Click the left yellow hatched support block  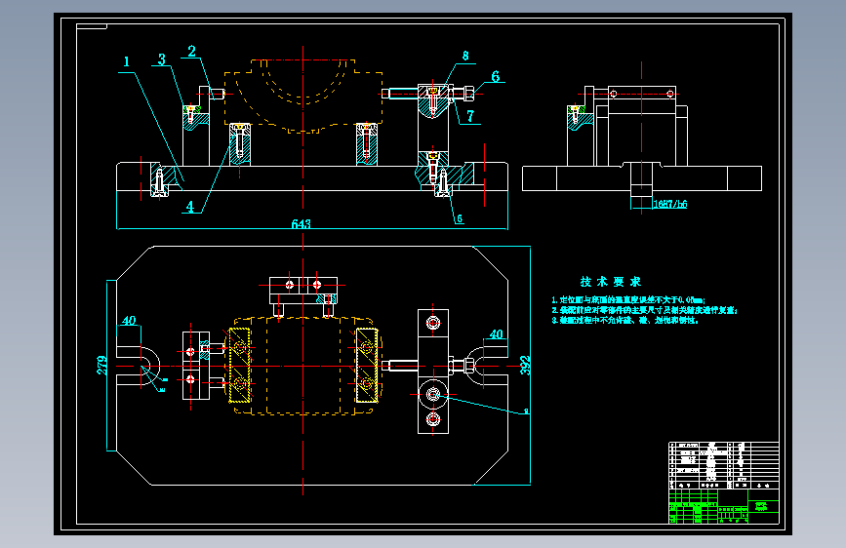click(240, 365)
